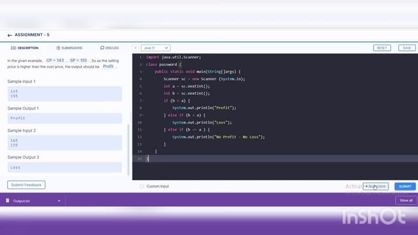The height and width of the screenshot is (235, 418).
Task: Click the Discuss speech bubble icon
Action: pos(103,48)
